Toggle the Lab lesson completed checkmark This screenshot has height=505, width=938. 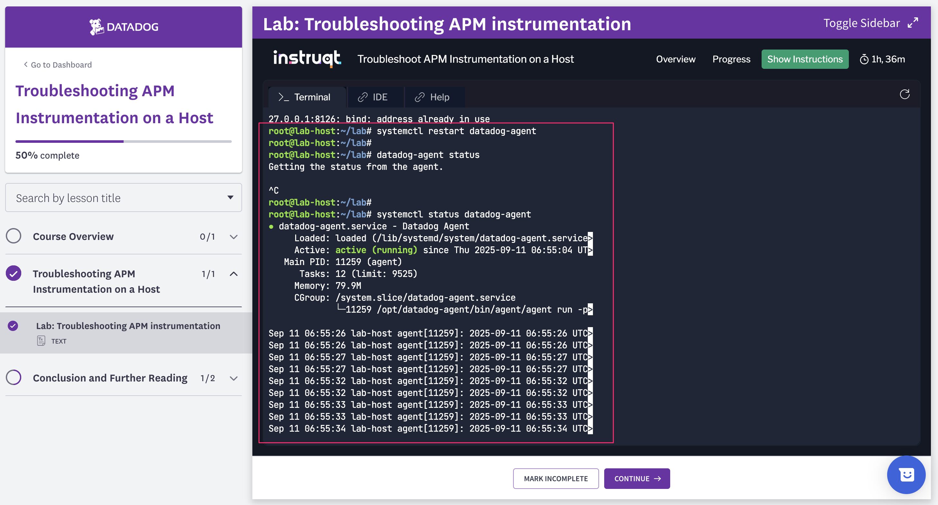pos(13,326)
